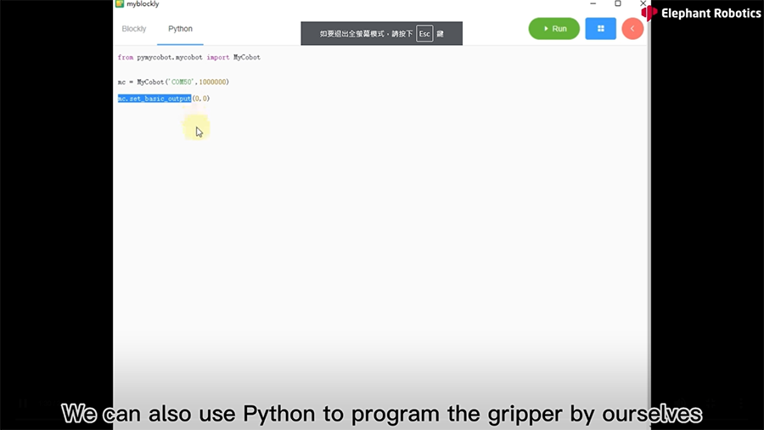Viewport: 764px width, 430px height.
Task: Click the Esc key hint in fullscreen notice
Action: [x=424, y=34]
